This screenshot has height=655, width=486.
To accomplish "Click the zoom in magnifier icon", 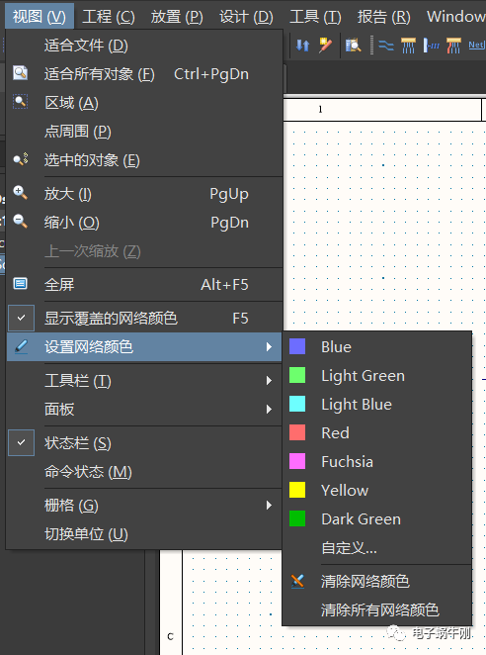I will (x=20, y=193).
